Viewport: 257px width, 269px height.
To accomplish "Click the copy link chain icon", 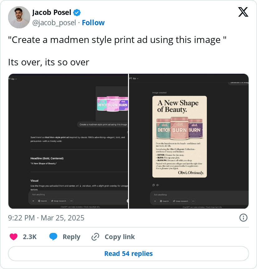I will pos(95,237).
